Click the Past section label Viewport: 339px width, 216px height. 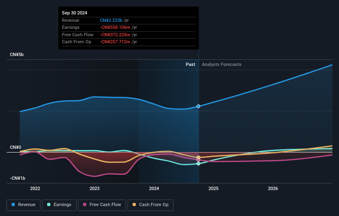point(190,64)
